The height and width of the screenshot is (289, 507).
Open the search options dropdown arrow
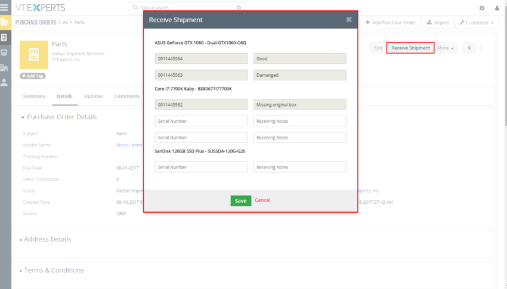coord(239,7)
